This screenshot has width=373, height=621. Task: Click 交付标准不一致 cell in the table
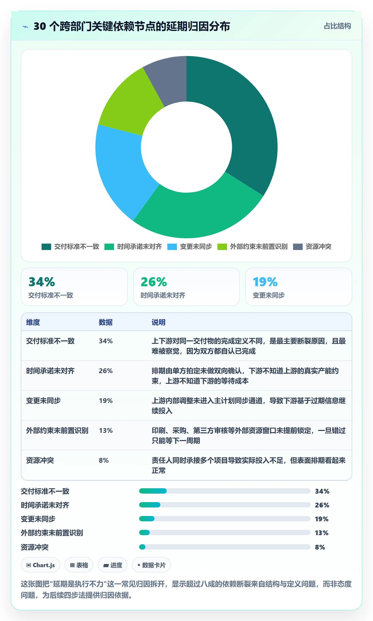click(50, 341)
